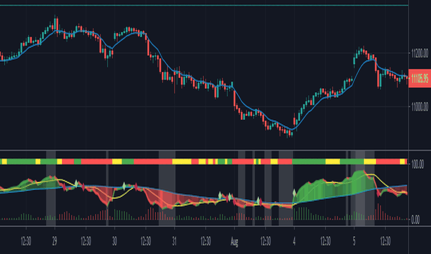This screenshot has height=254, width=431.
Task: Click the 4 date label on time axis
Action: coord(294,242)
